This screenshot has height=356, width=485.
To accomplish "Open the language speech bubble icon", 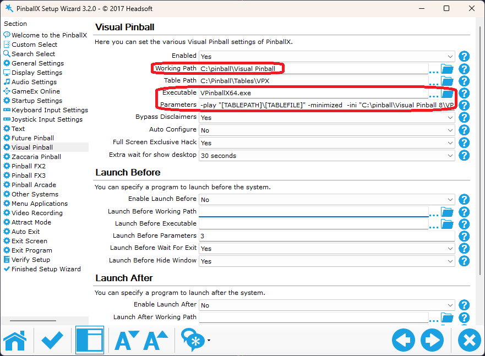I will 193,340.
